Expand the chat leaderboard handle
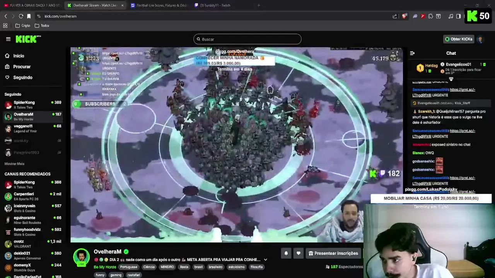The height and width of the screenshot is (278, 495). 451,79
